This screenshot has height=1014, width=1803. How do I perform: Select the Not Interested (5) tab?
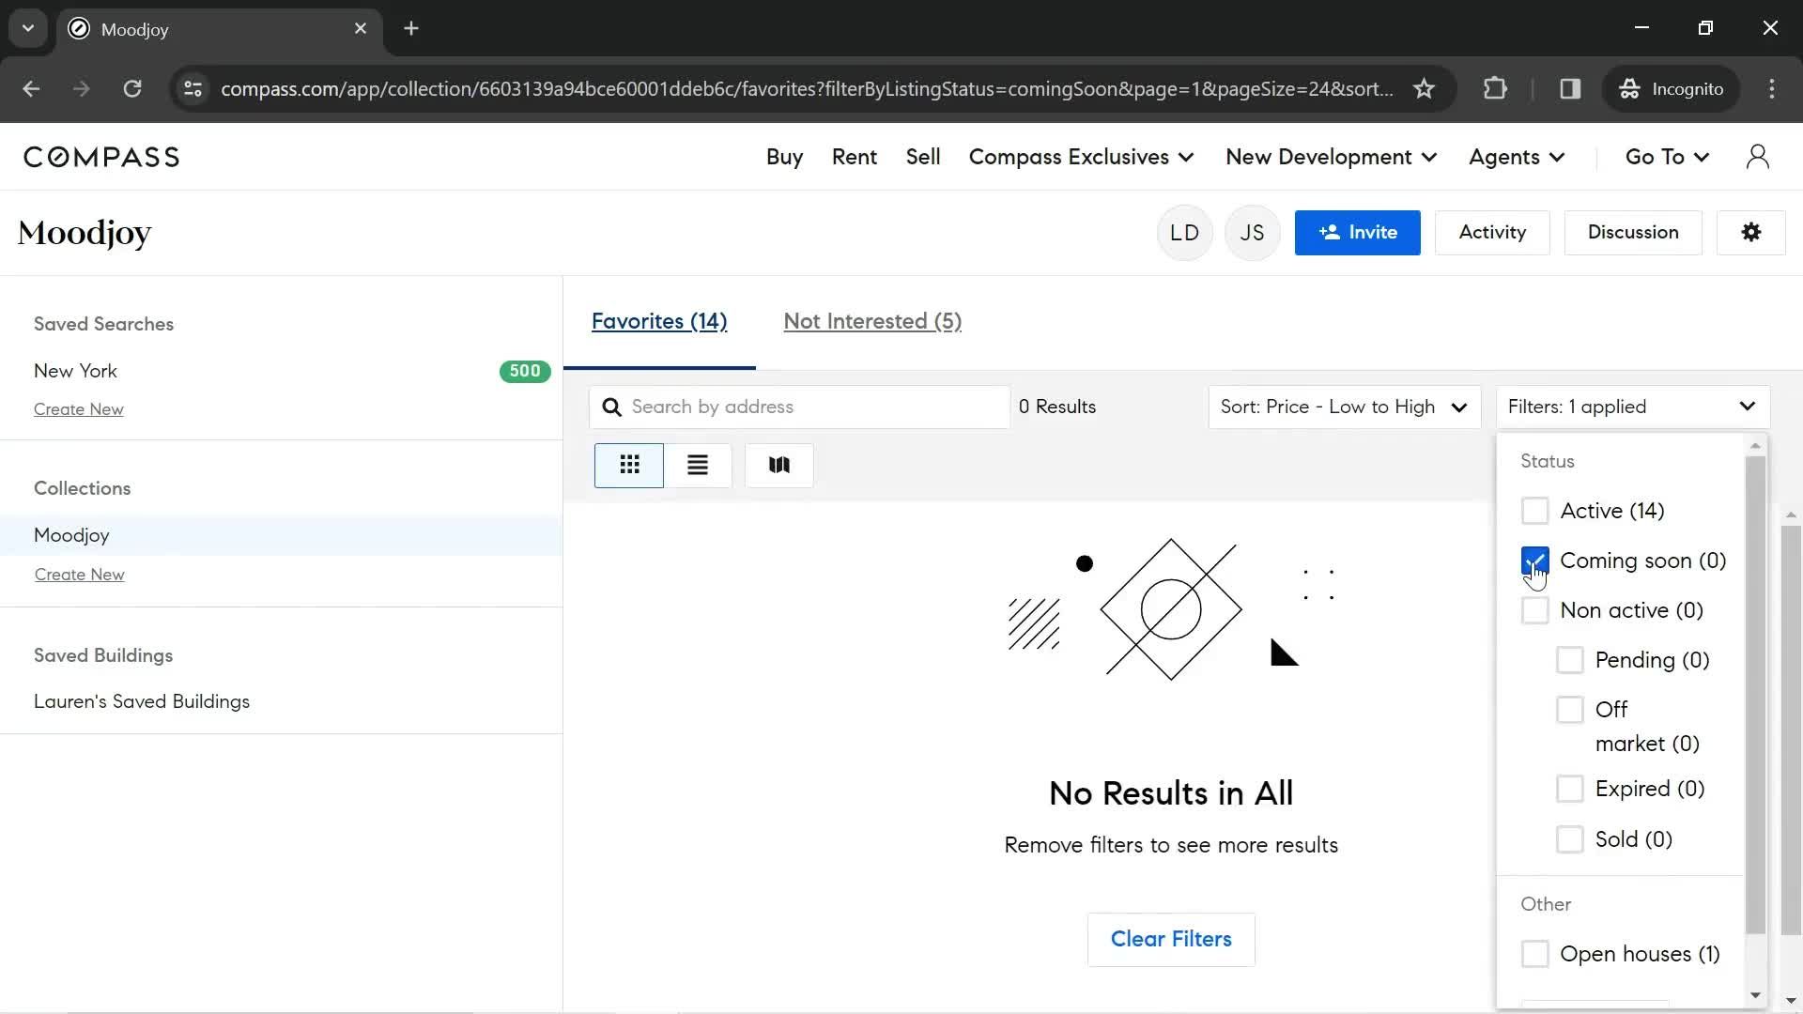(872, 321)
